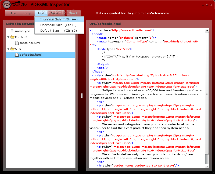This screenshot has width=215, height=174.
Task: Select the Softpedia.html entry
Action: [x=41, y=55]
